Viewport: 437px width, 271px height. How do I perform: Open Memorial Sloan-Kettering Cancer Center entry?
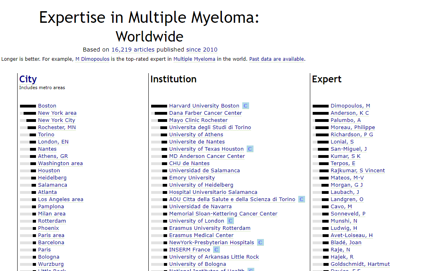coord(223,214)
